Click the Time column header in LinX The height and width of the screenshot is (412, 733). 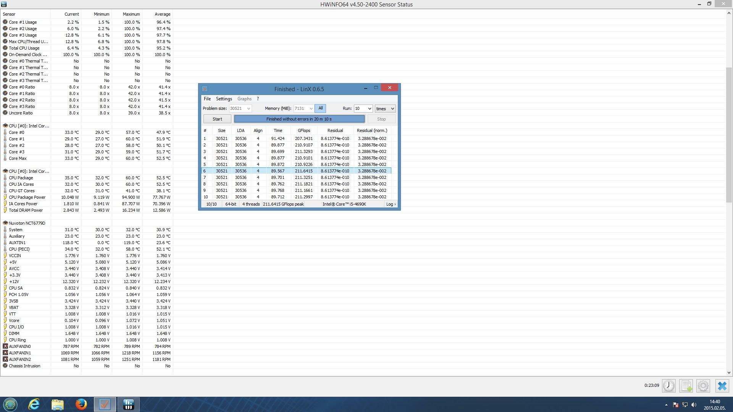click(278, 130)
